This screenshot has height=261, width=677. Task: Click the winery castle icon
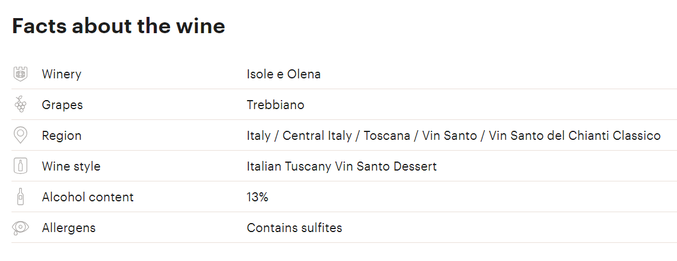click(x=20, y=74)
